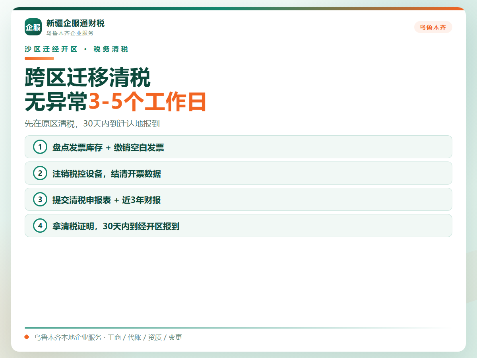Click 资质 in the footer service list
Viewport: 477px width, 358px height.
(x=155, y=337)
